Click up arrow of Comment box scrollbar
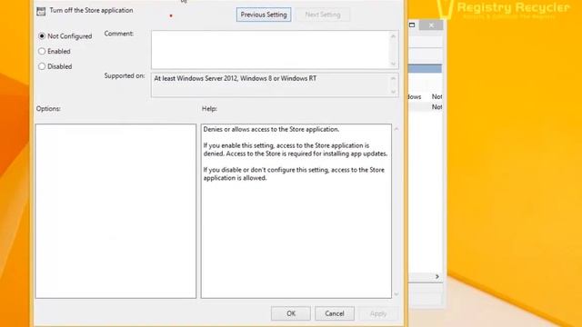This screenshot has width=582, height=327. coord(394,36)
